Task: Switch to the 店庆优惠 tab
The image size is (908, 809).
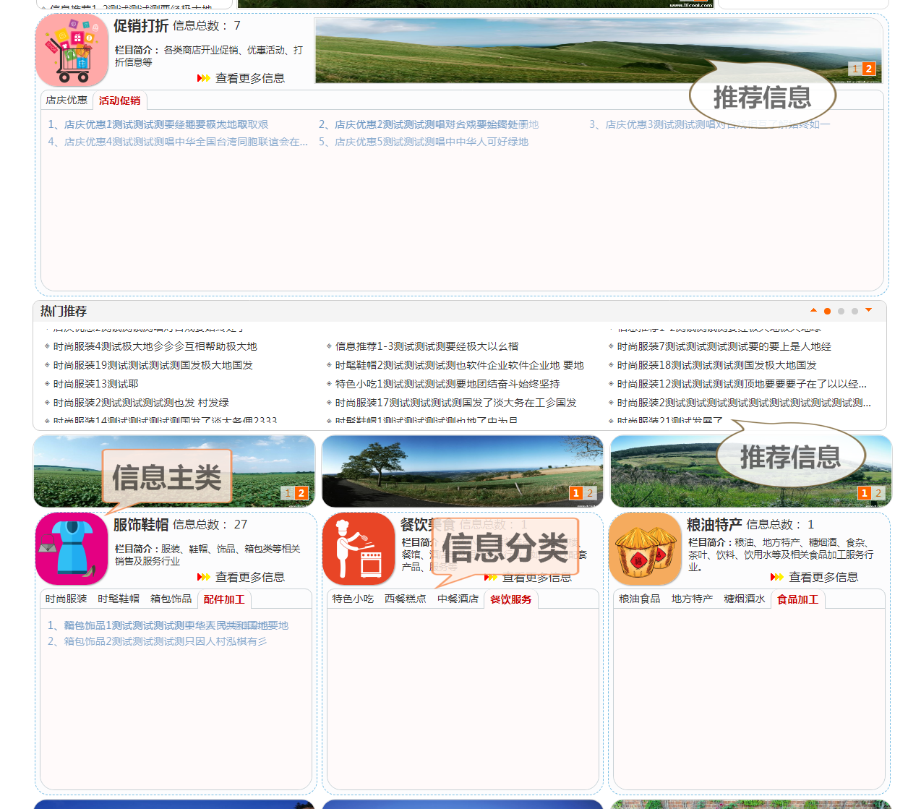Action: tap(67, 100)
